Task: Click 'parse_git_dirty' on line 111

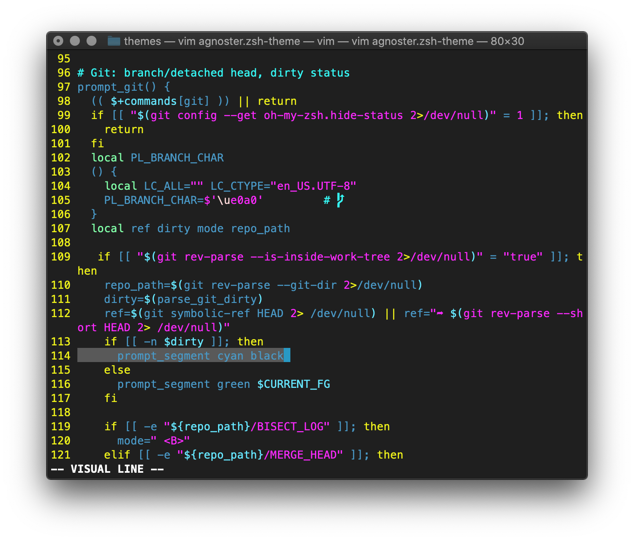Action: [x=207, y=299]
